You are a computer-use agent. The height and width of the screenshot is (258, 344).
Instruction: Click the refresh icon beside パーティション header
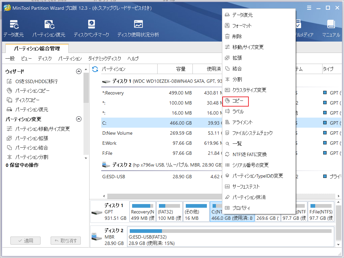coord(95,69)
